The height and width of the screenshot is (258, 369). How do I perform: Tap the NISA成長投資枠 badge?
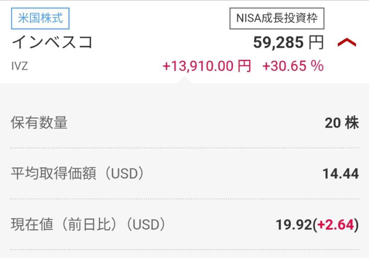(x=277, y=18)
